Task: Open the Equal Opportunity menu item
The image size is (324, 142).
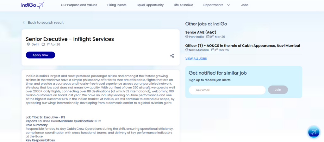Action: [x=150, y=5]
